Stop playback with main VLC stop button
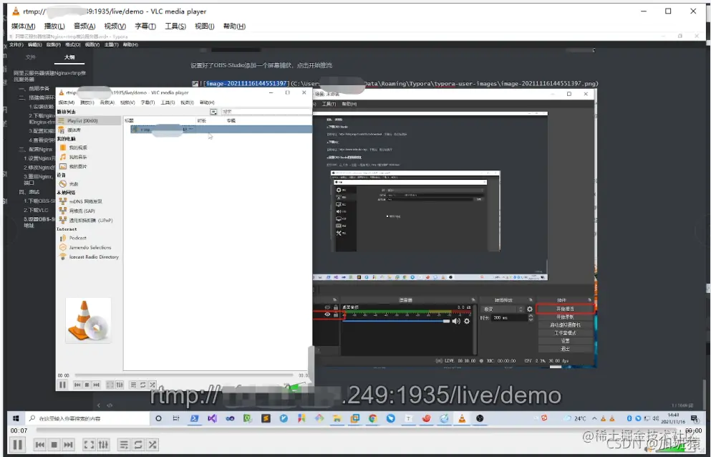 54,445
